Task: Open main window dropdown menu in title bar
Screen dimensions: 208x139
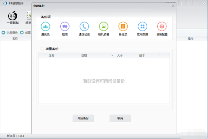Action: click(181, 3)
